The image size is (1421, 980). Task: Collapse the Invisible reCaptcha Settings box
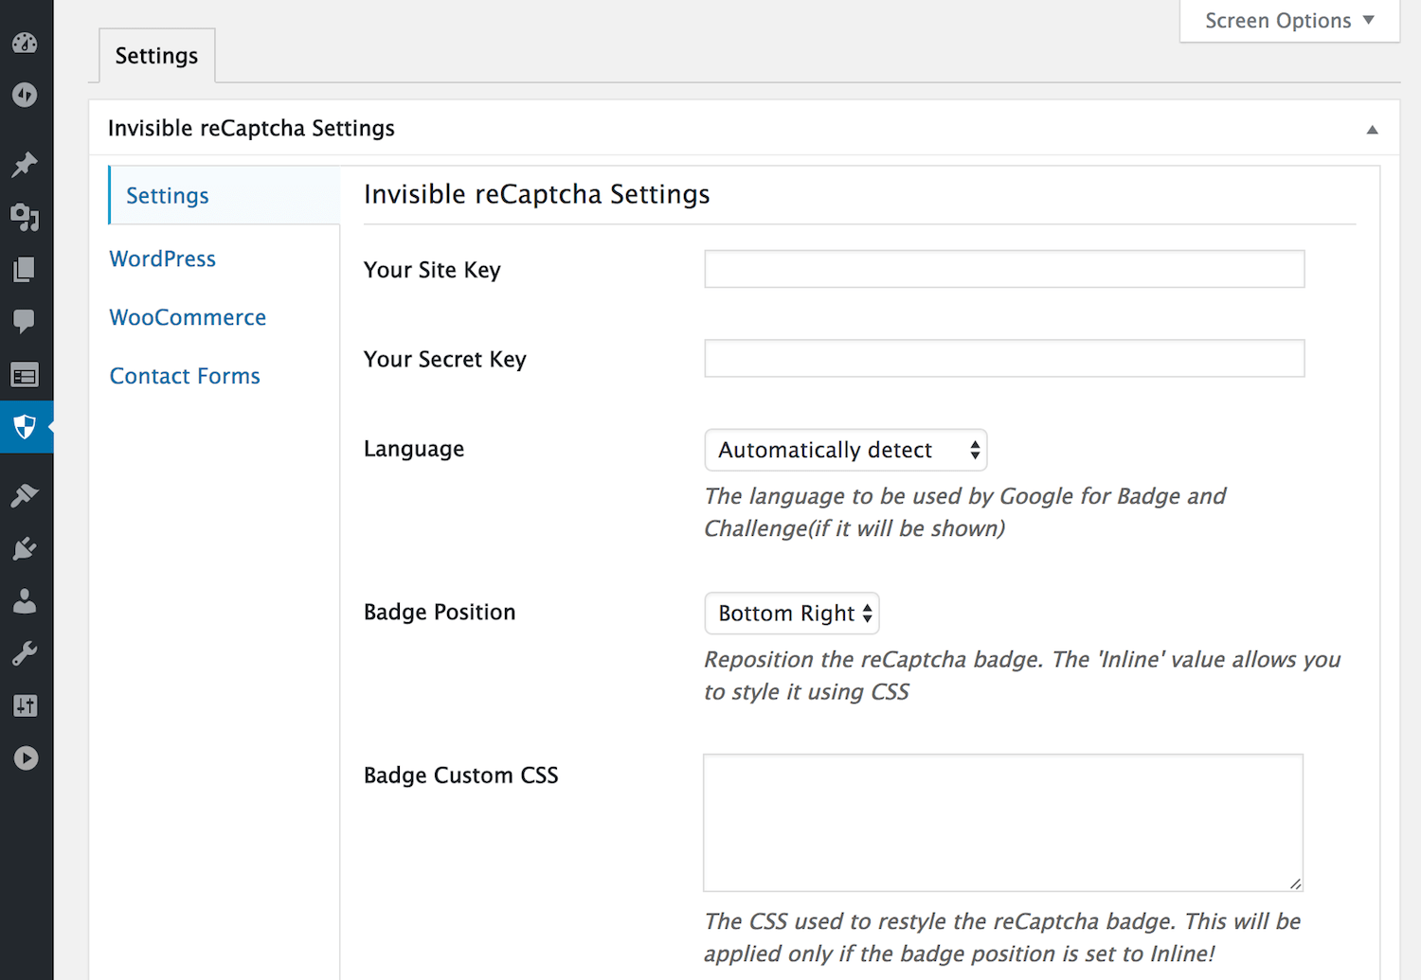coord(1372,130)
